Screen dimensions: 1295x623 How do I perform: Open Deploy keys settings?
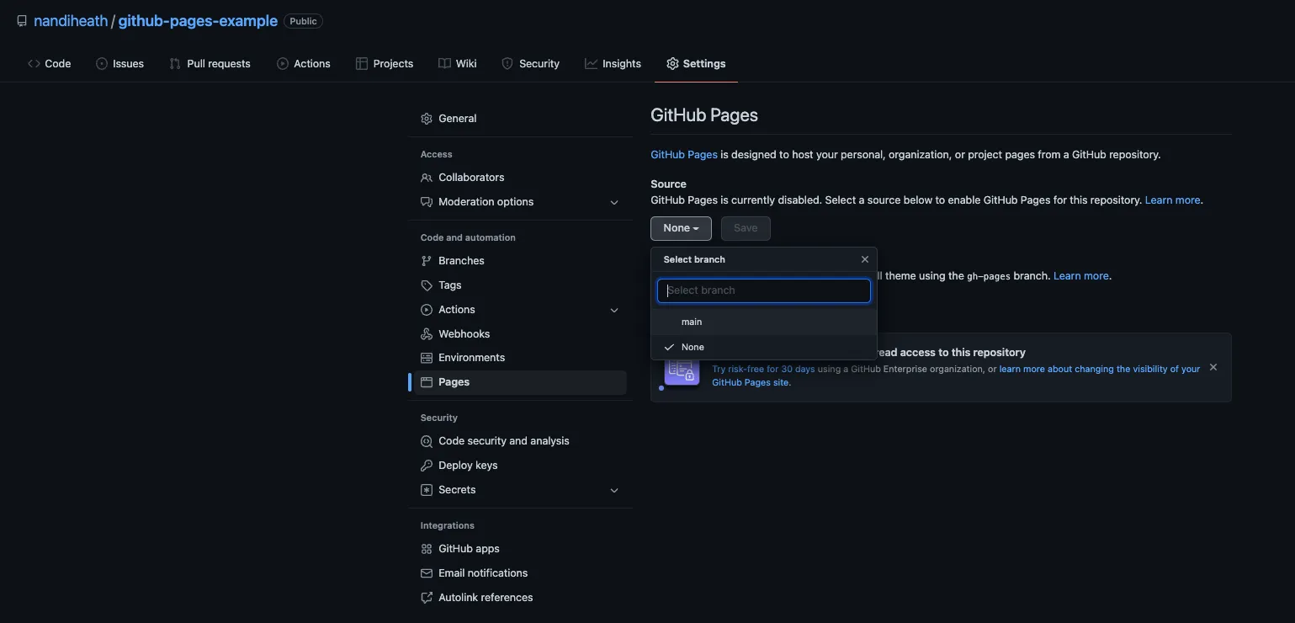pos(469,464)
